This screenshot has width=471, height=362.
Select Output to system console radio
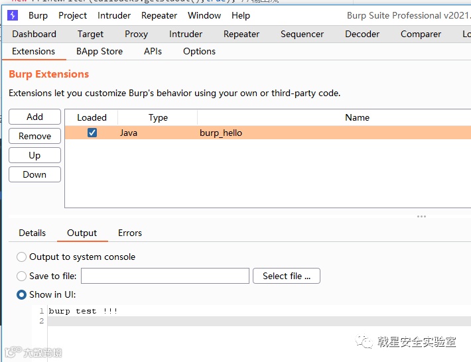(x=21, y=257)
